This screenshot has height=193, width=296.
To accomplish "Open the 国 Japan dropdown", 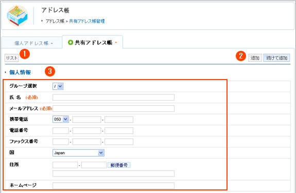I will coord(78,153).
